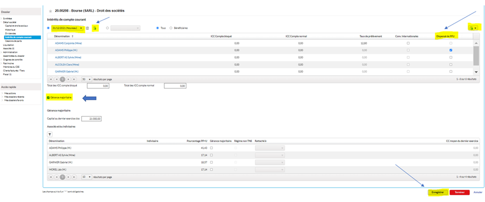Check Conv. Internationales for ADAMS Conjointe
The width and height of the screenshot is (485, 202).
pyautogui.click(x=408, y=43)
